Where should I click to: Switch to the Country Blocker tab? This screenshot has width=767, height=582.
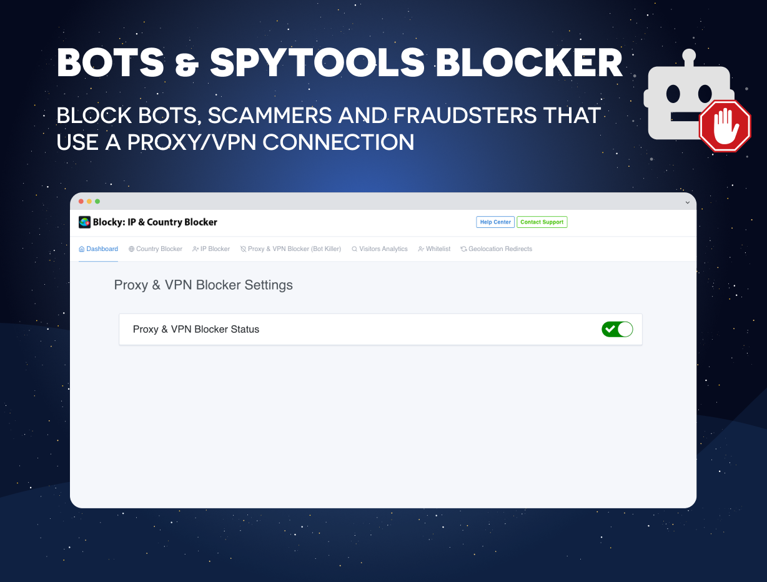(155, 249)
